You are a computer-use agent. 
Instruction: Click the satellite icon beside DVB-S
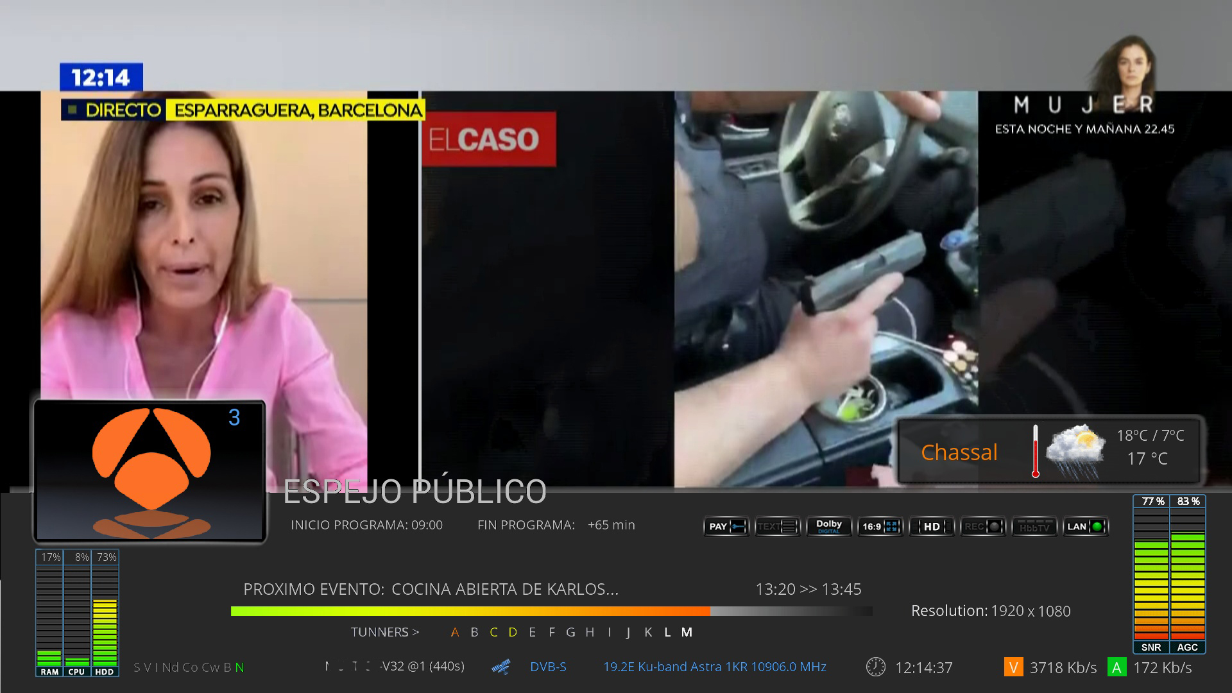click(501, 667)
